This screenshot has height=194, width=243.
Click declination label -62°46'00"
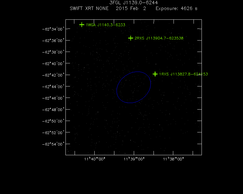tap(53, 98)
